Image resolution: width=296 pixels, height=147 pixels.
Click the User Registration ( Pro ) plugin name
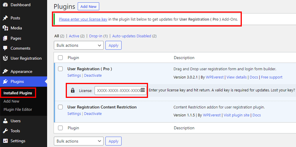tap(90, 69)
